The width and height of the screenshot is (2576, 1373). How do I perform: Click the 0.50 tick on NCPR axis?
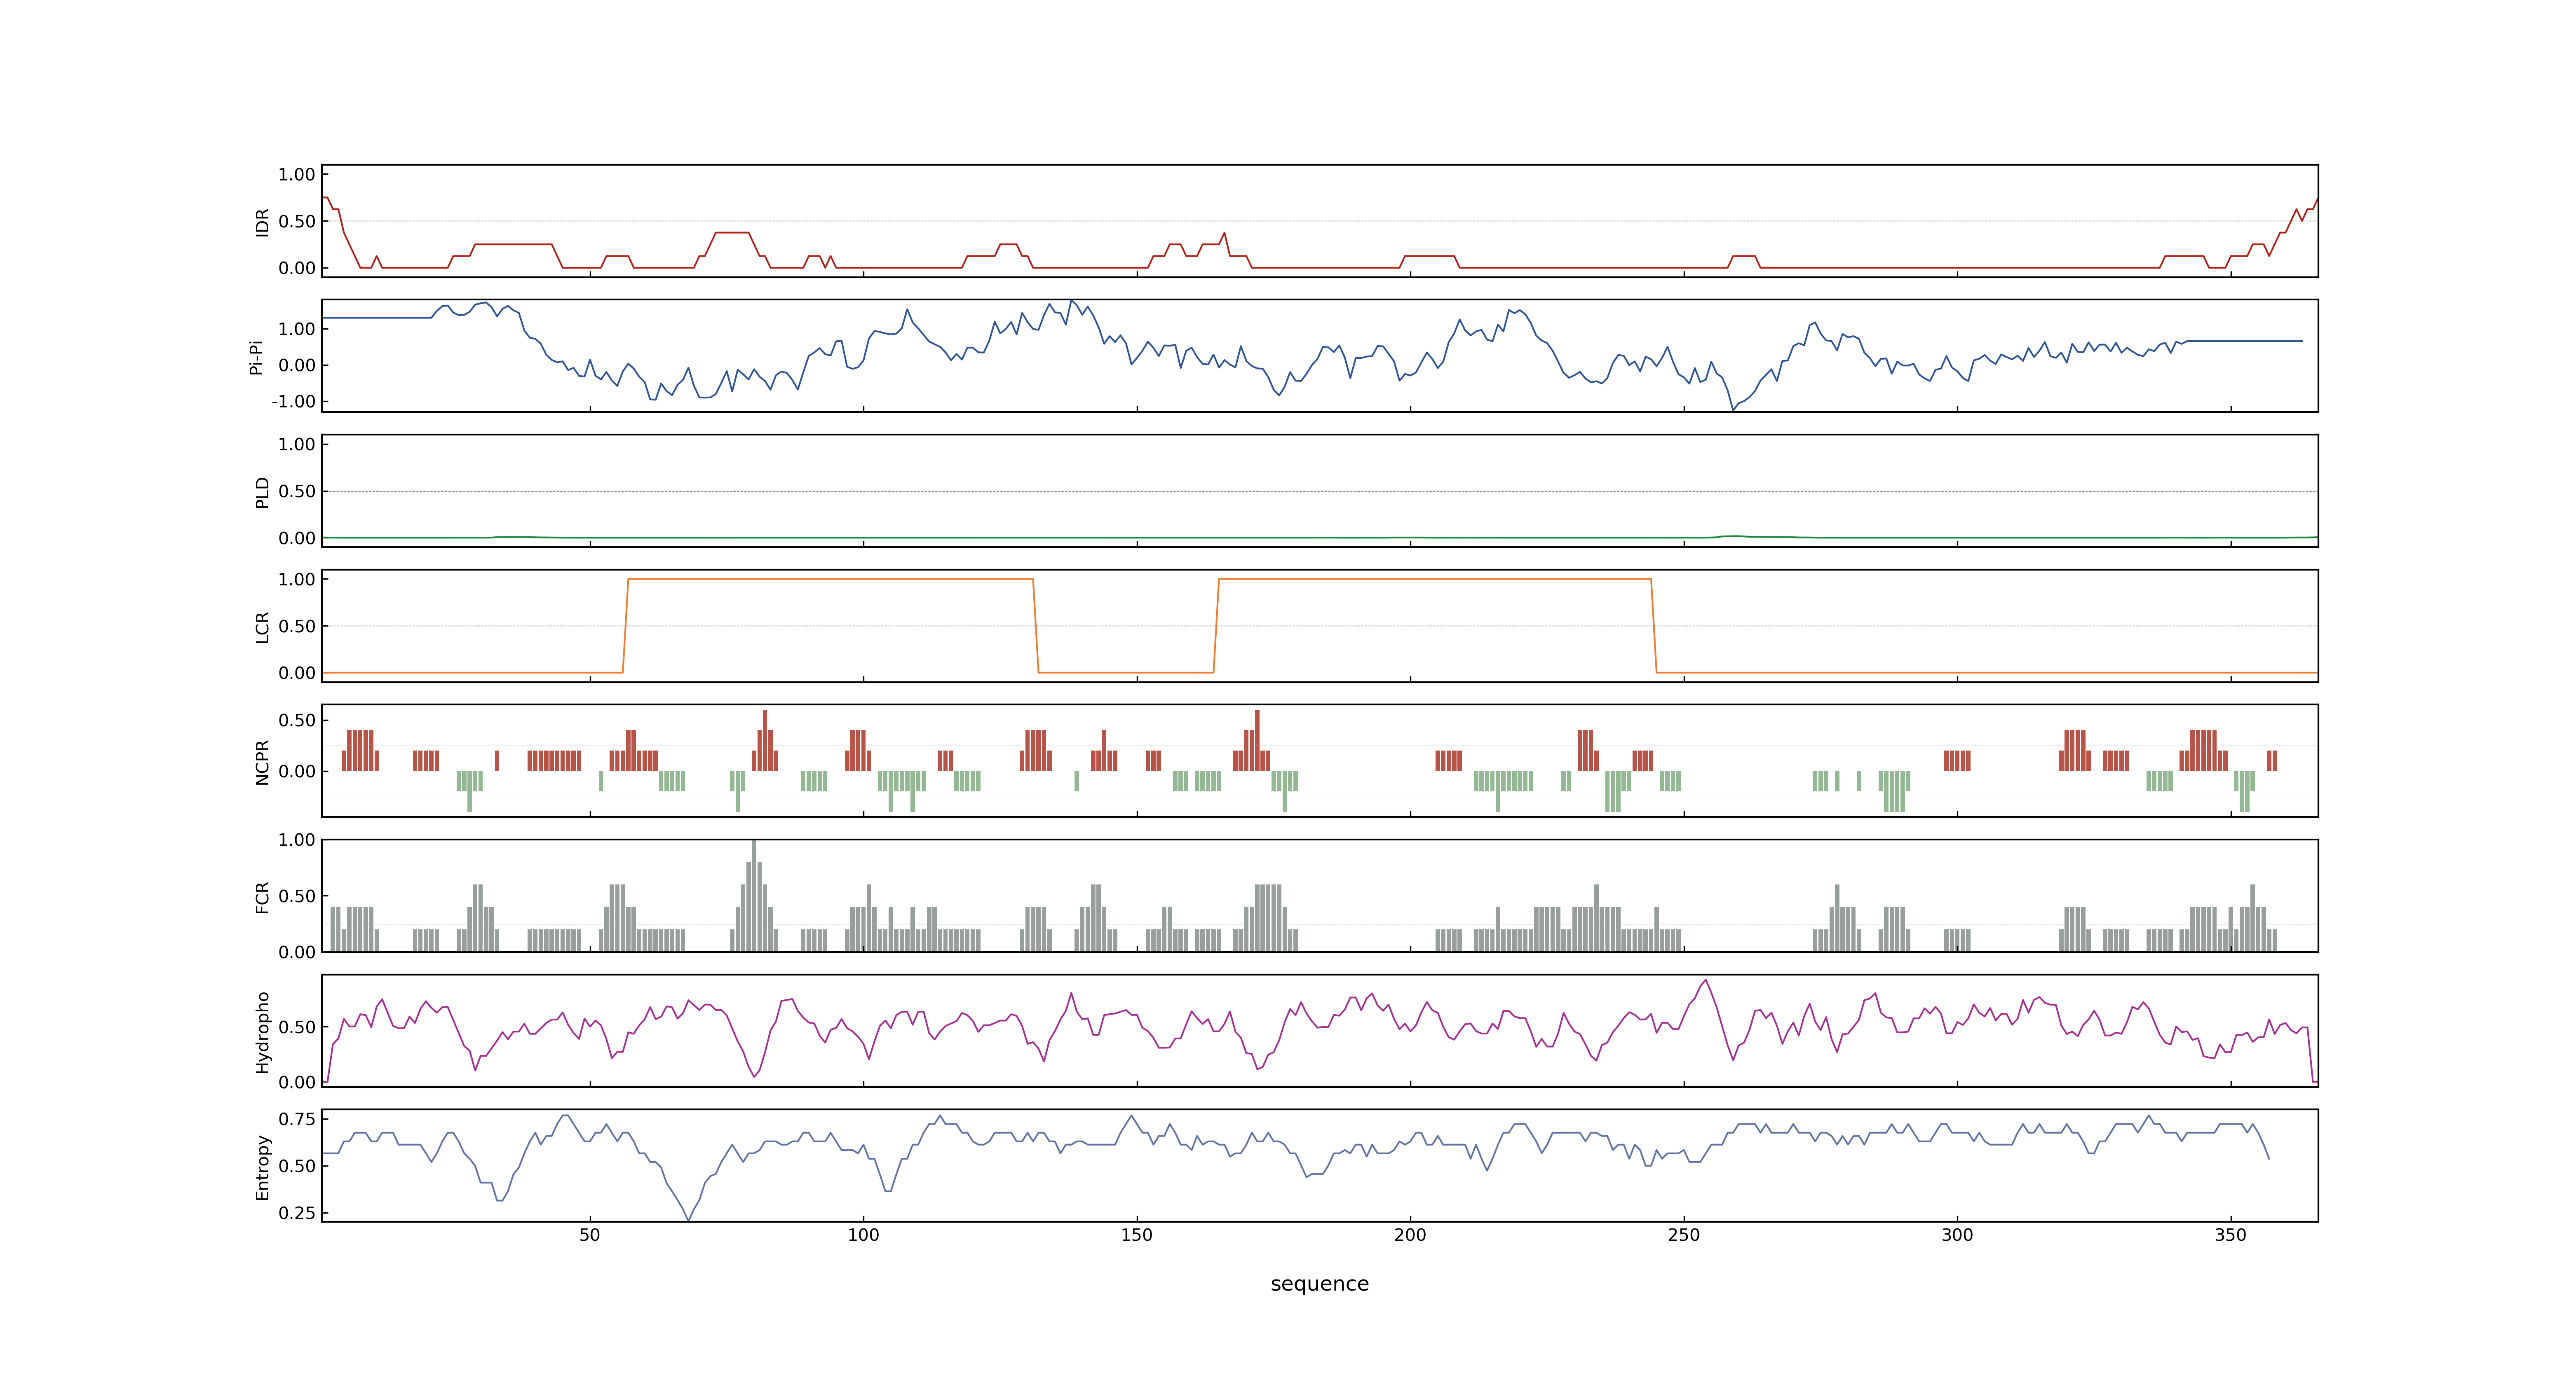[297, 720]
